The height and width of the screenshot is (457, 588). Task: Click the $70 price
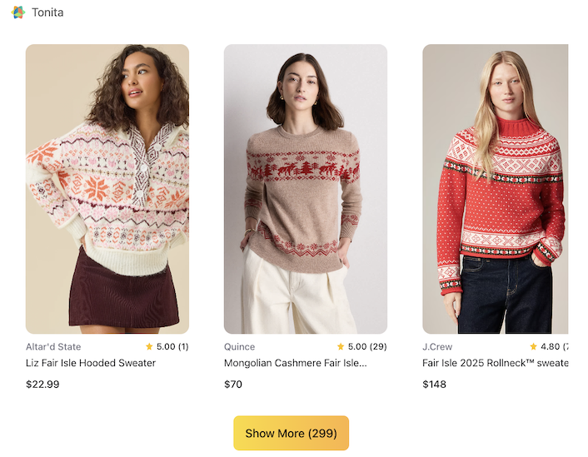[x=233, y=385]
